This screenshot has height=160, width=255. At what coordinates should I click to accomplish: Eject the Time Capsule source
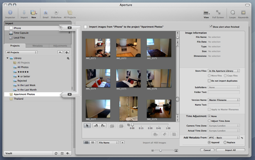[x=69, y=33]
